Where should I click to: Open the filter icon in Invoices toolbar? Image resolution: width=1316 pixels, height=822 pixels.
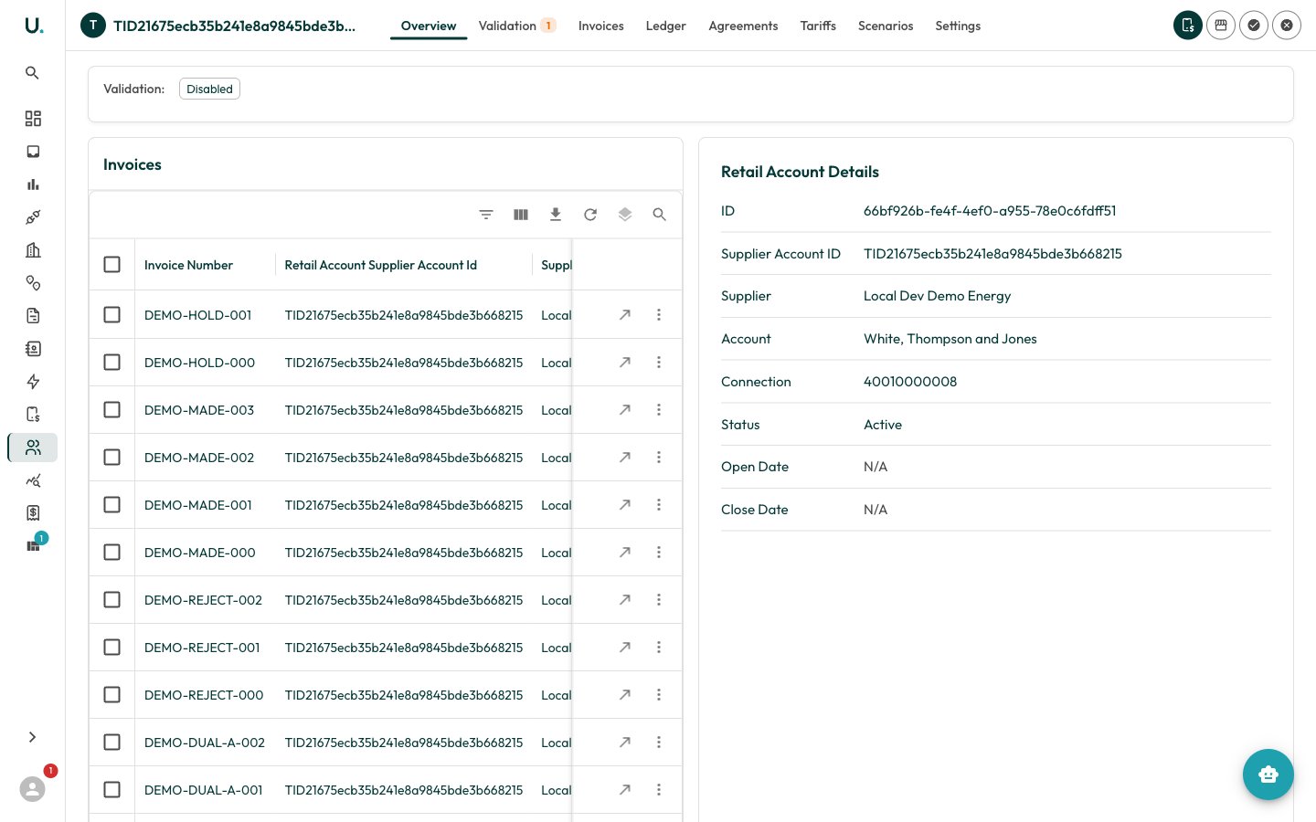point(486,215)
